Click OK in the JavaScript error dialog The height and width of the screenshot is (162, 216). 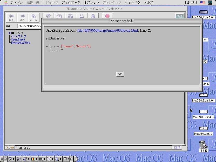tap(120, 74)
